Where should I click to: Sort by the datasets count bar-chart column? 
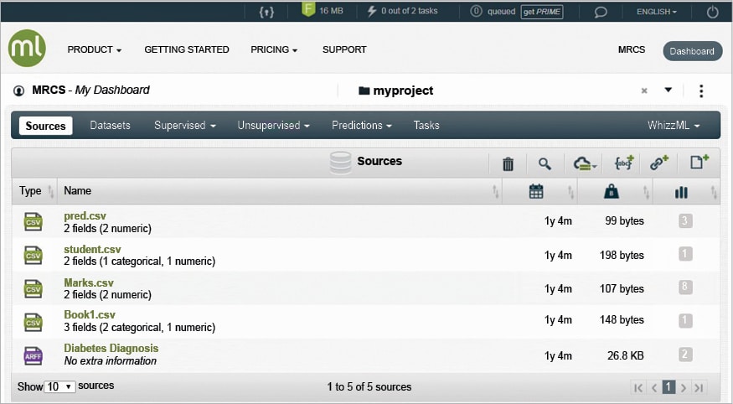(681, 192)
